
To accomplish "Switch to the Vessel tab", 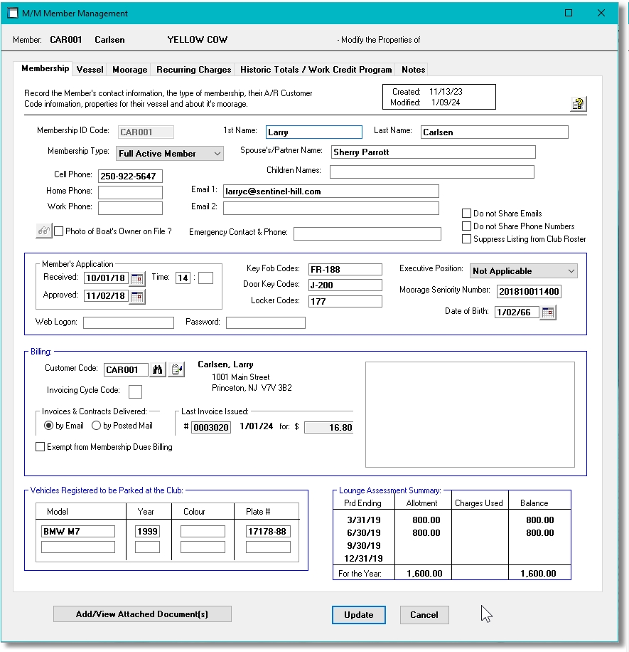I will tap(90, 70).
